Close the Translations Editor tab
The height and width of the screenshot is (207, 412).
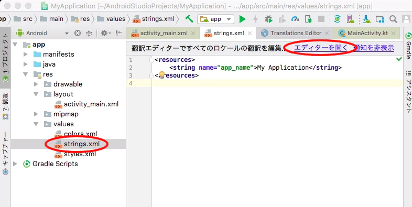pos(327,34)
